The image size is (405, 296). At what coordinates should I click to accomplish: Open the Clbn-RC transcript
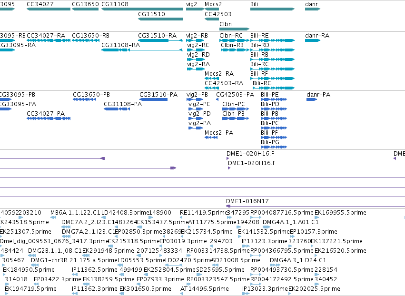235,40
